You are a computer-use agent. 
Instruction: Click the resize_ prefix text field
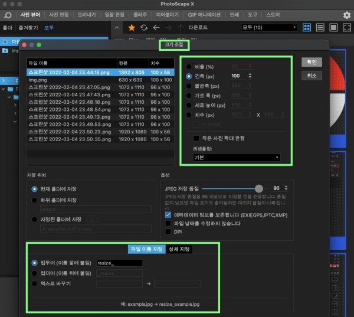pyautogui.click(x=120, y=263)
